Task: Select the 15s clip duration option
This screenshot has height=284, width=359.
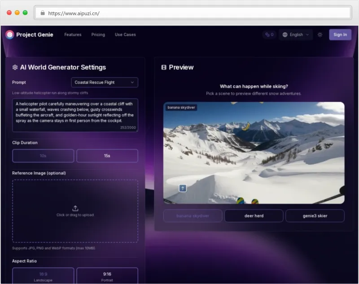Action: 107,155
